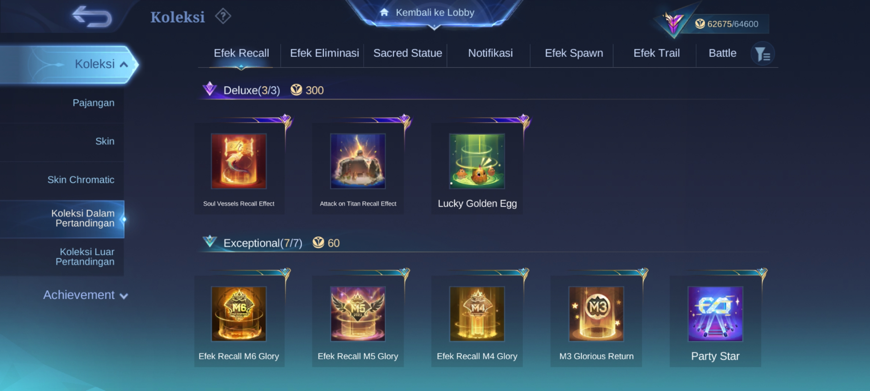Image resolution: width=870 pixels, height=391 pixels.
Task: Open the Koleksi help question icon
Action: [223, 16]
